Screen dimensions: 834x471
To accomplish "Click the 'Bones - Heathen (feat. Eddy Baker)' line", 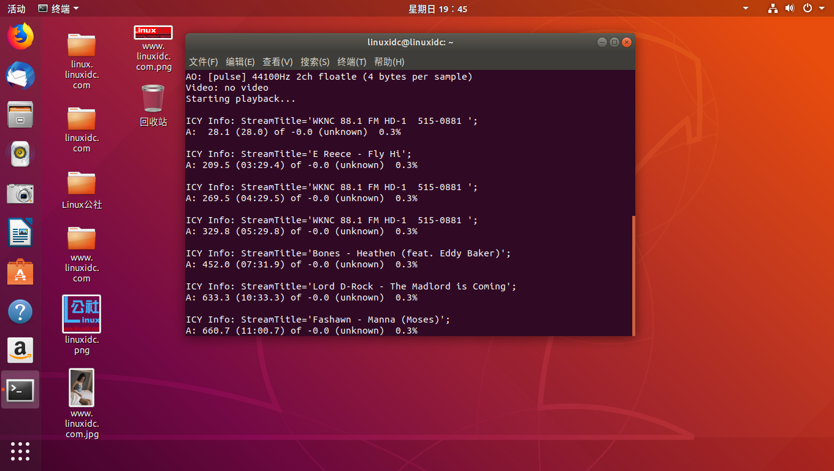I will click(348, 253).
